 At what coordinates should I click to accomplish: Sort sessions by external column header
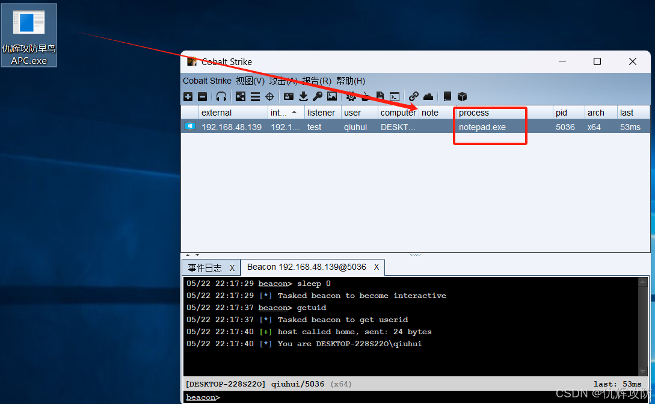point(233,113)
